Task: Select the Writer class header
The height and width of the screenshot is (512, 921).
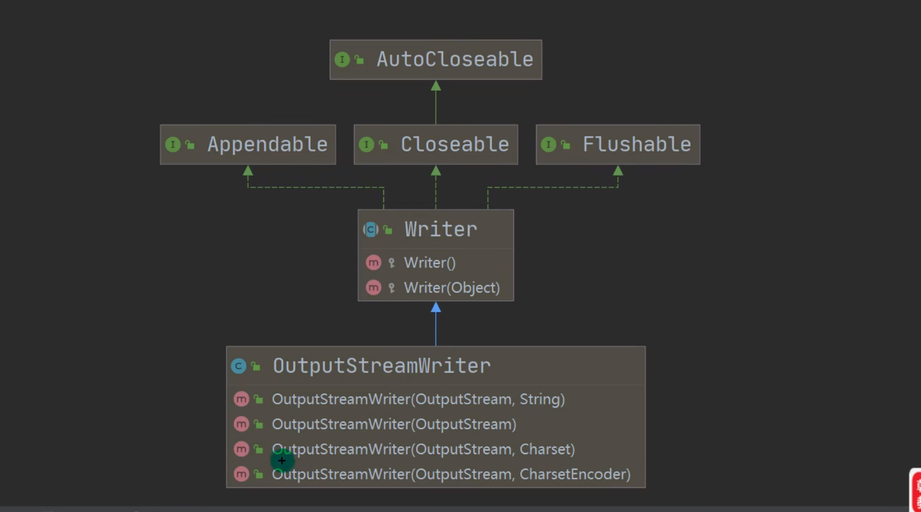Action: tap(436, 229)
